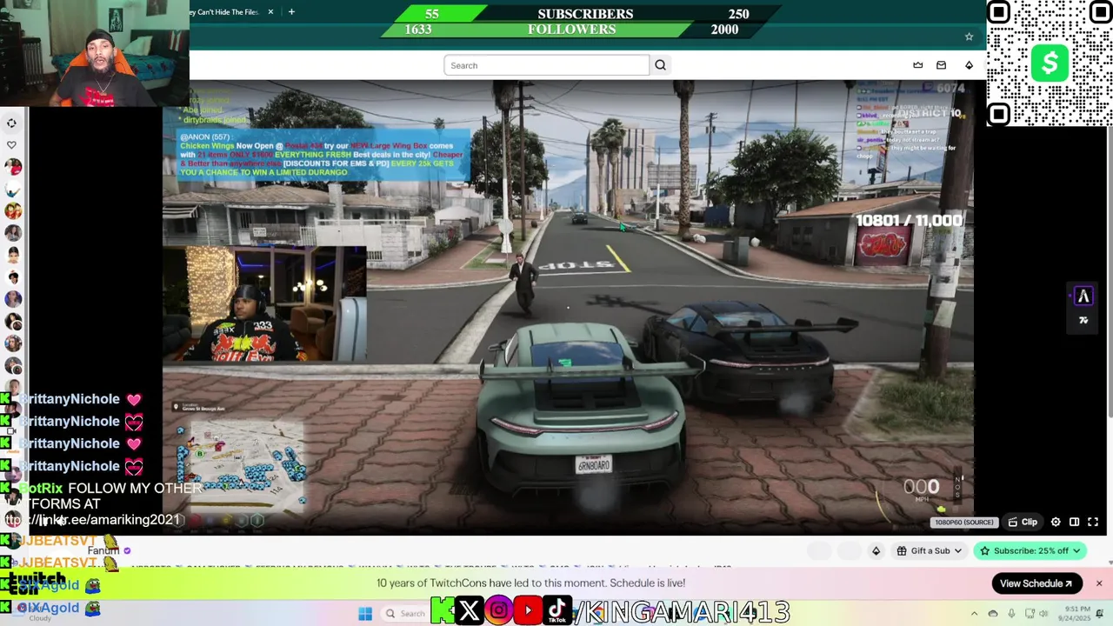Image resolution: width=1113 pixels, height=626 pixels.
Task: Click the small icon below the A extension
Action: point(1083,321)
